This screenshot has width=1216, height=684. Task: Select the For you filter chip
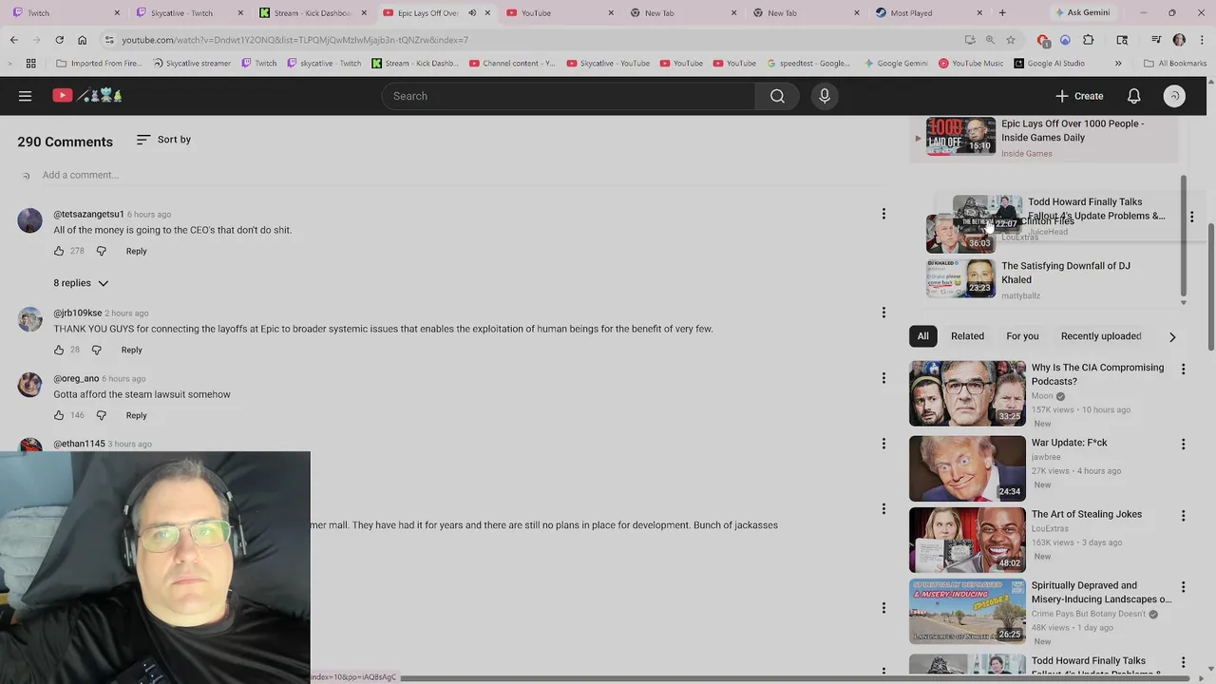(1022, 336)
